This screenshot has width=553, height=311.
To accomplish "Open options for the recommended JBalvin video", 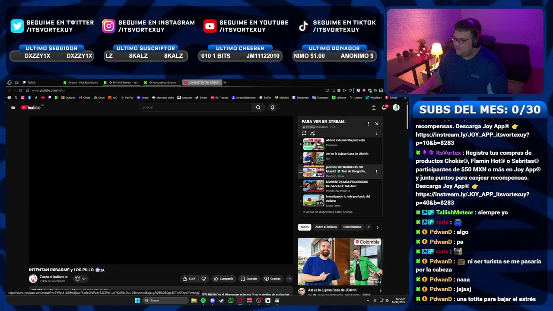I will pyautogui.click(x=380, y=291).
